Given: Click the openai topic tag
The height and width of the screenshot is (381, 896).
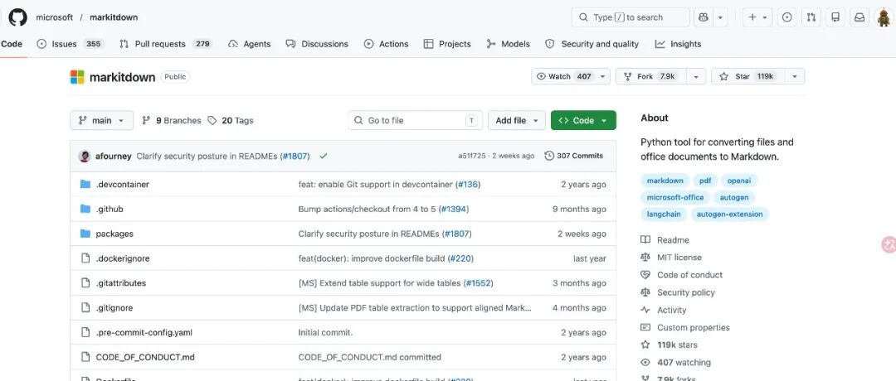Looking at the screenshot, I should (x=739, y=181).
